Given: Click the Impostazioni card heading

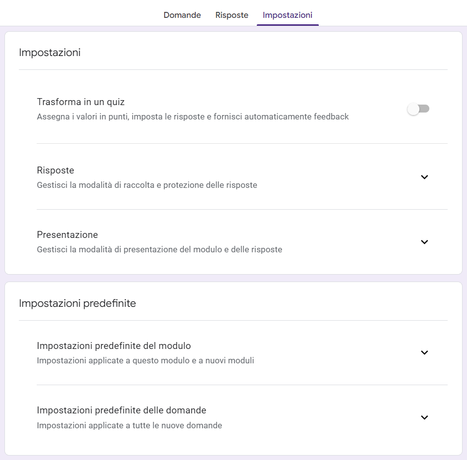Looking at the screenshot, I should pyautogui.click(x=50, y=53).
